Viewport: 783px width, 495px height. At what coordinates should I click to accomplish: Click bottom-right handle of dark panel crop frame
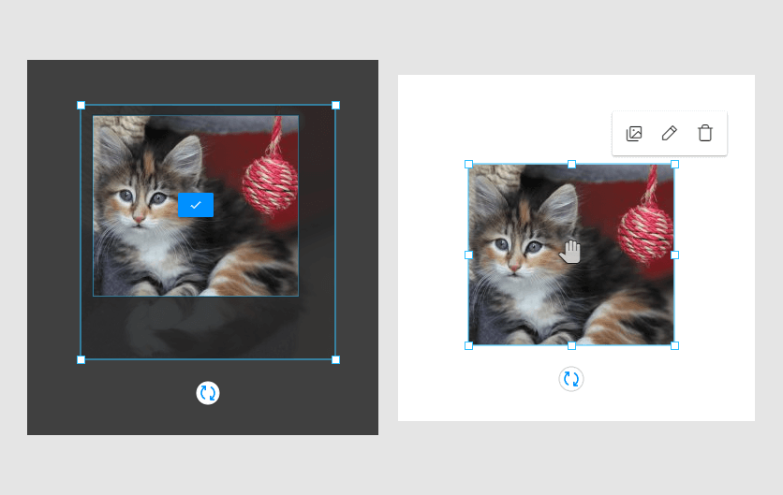click(335, 359)
